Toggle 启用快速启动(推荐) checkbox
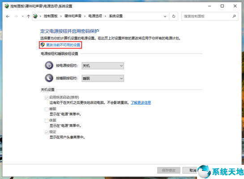 (47, 98)
